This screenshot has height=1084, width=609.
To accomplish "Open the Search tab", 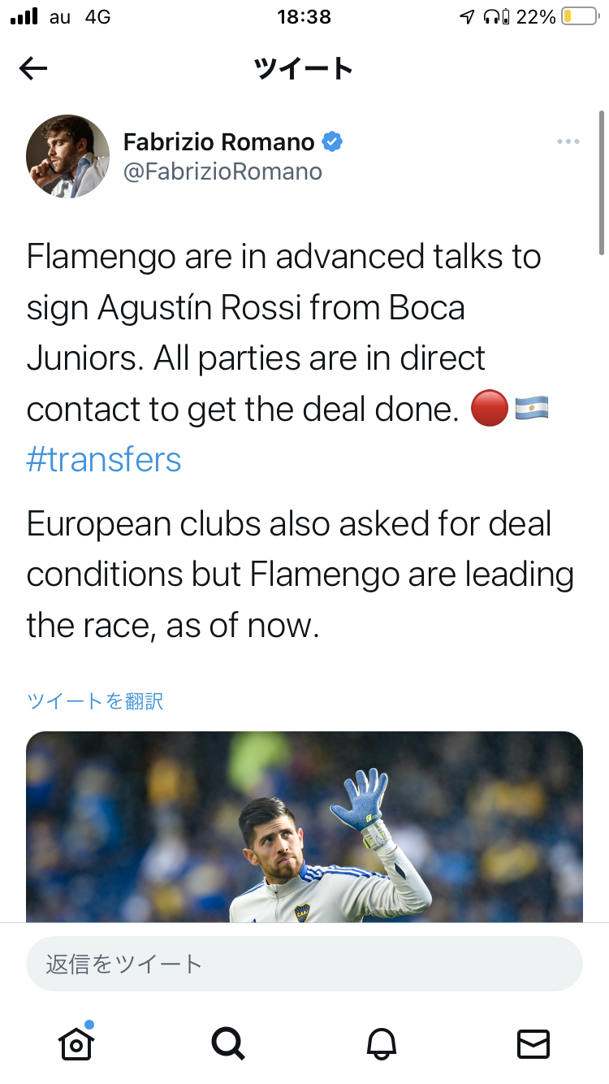I will point(228,1043).
